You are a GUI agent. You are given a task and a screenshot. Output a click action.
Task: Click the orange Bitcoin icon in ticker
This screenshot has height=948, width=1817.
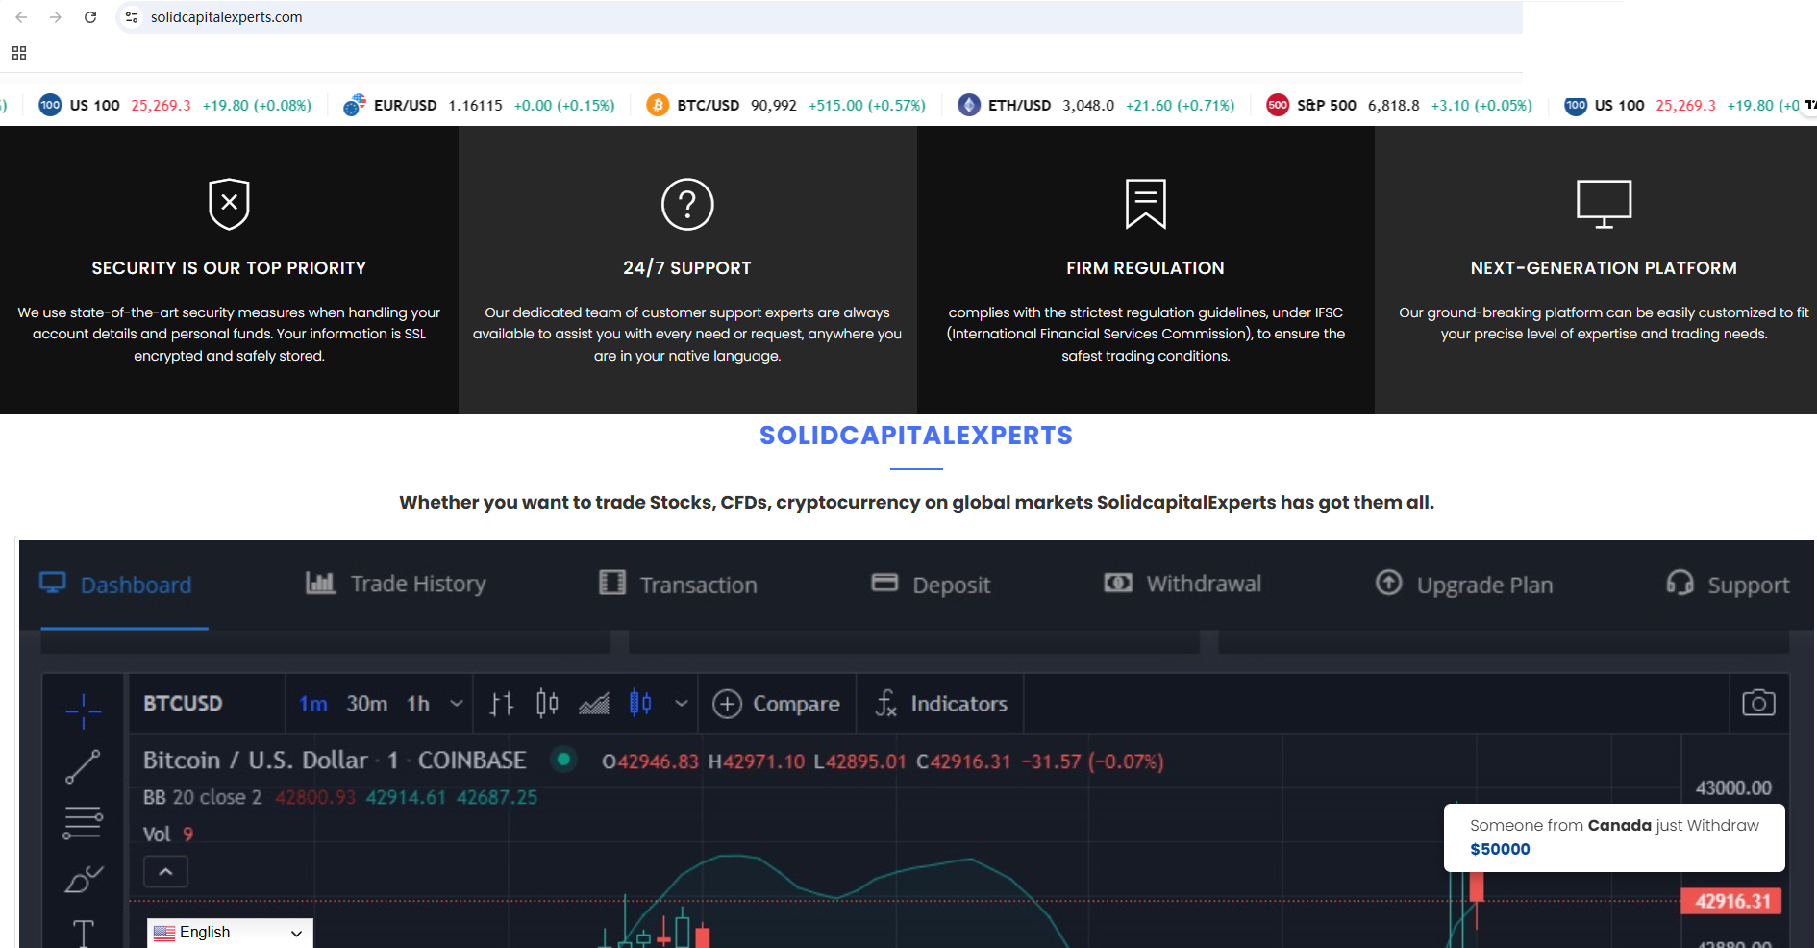click(658, 105)
